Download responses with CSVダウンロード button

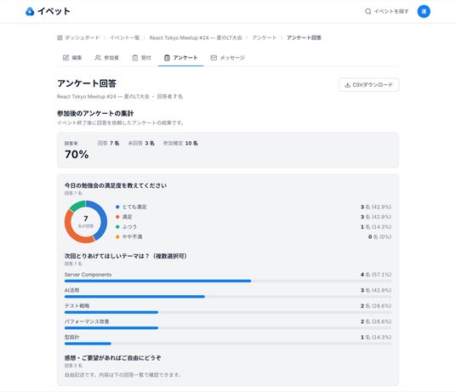[x=368, y=85]
